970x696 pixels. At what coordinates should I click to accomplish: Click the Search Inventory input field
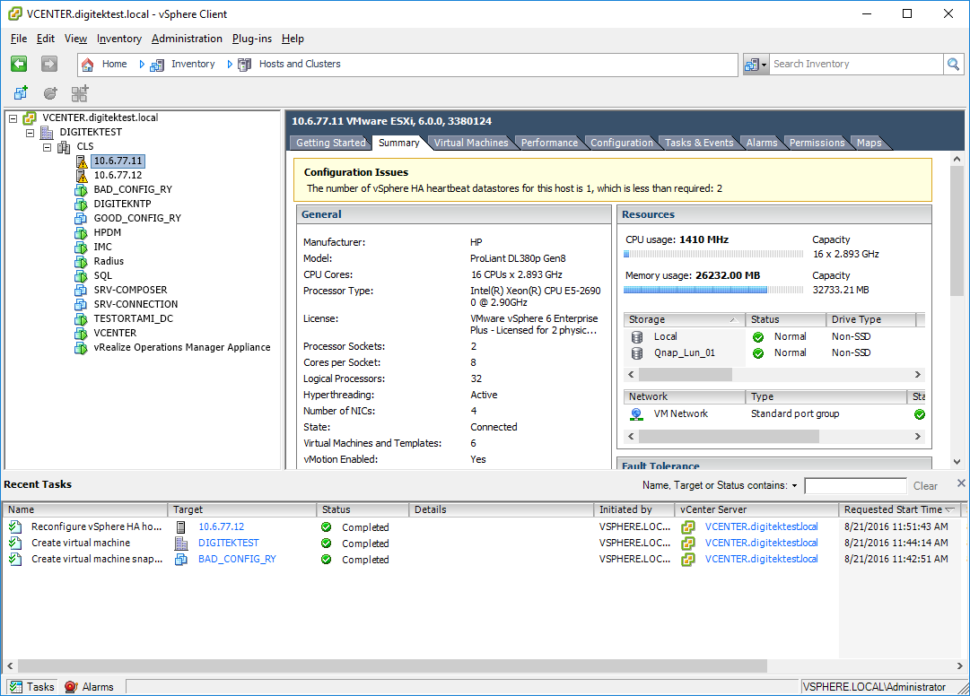click(855, 65)
